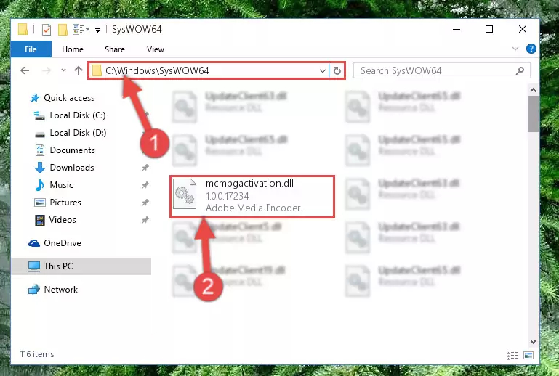Open the address bar history dropdown
The width and height of the screenshot is (559, 376).
[x=322, y=71]
